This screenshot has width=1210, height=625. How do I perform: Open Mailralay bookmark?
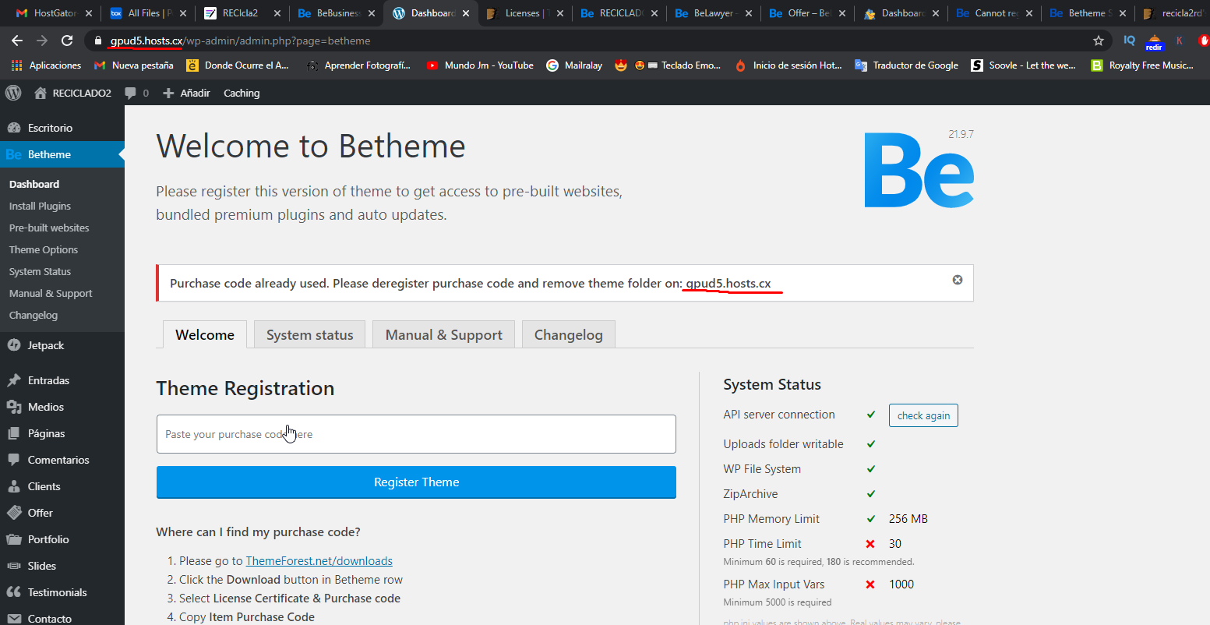(575, 65)
